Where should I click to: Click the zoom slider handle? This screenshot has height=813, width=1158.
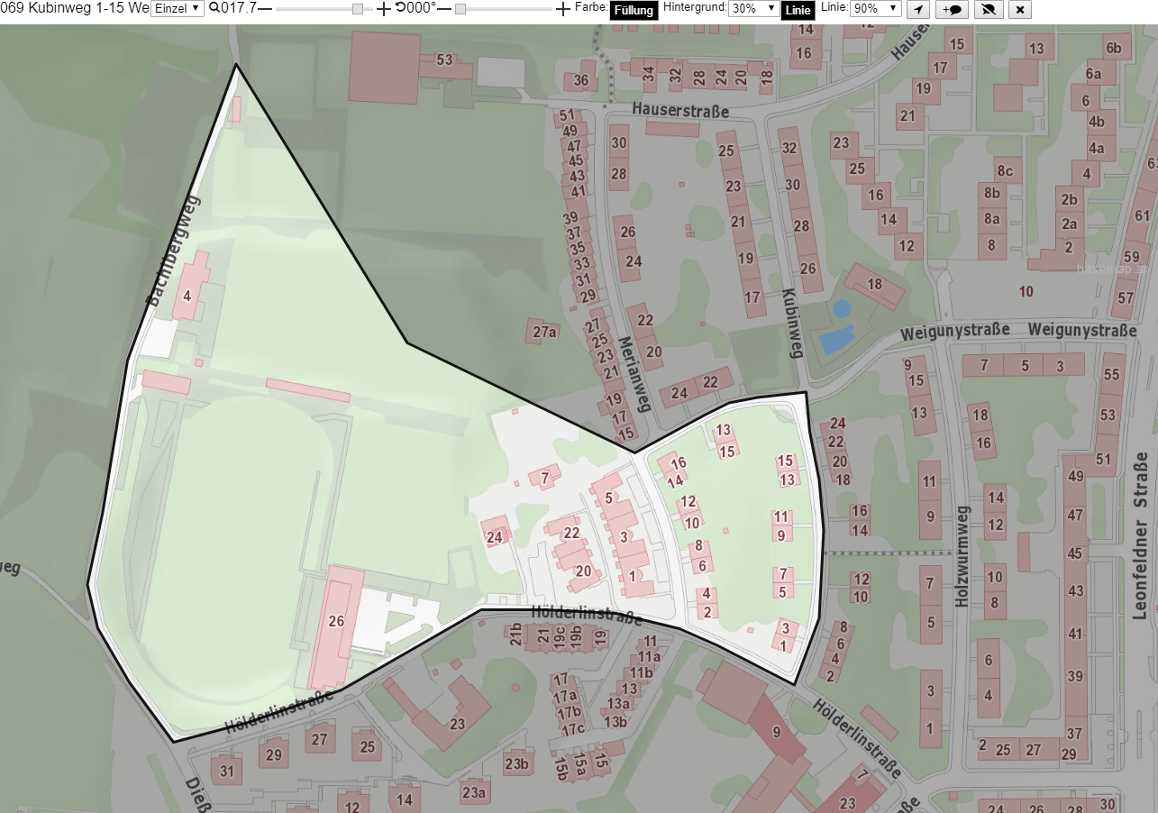point(358,8)
